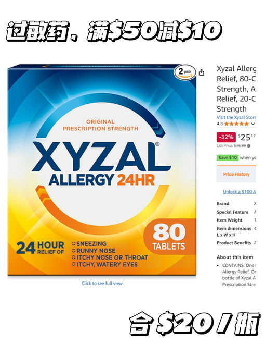This screenshot has height=356, width=266.
Task: Select the Product Benefits attribute row
Action: click(236, 243)
